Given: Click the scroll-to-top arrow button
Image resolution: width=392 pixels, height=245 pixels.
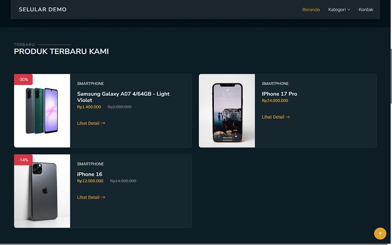Looking at the screenshot, I should tap(380, 234).
